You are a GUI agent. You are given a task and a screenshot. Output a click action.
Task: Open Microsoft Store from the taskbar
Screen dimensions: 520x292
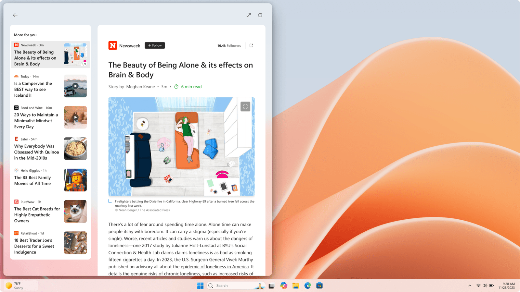pyautogui.click(x=320, y=286)
